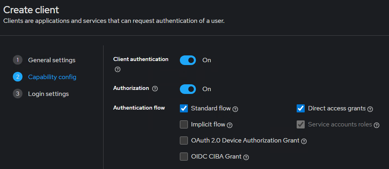Show help for Service accounts roles
Image resolution: width=389 pixels, height=169 pixels.
pyautogui.click(x=376, y=125)
